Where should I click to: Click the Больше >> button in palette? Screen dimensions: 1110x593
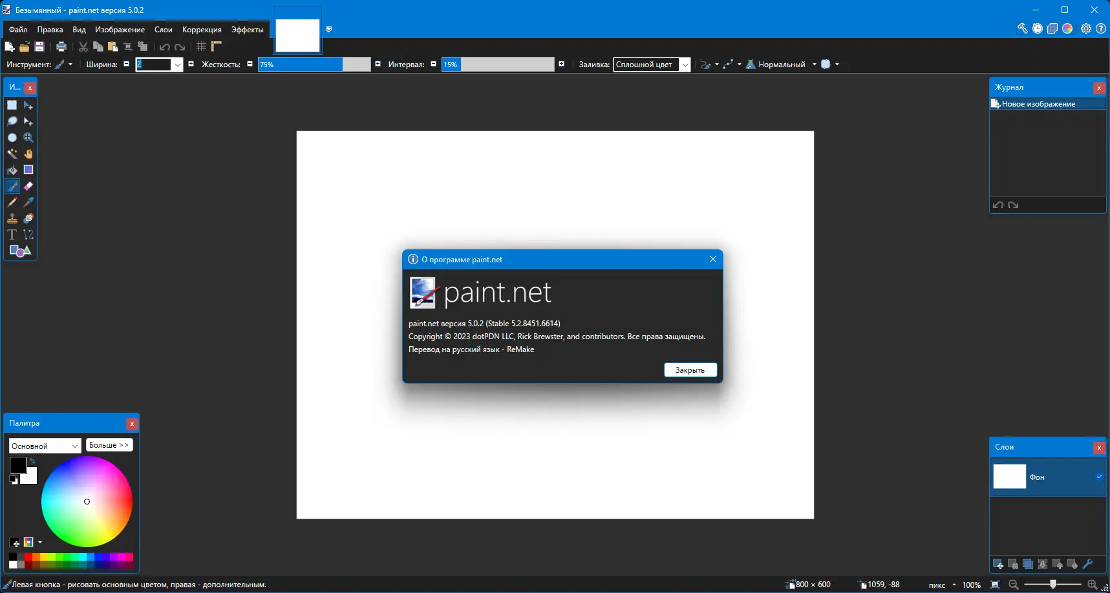(x=109, y=445)
